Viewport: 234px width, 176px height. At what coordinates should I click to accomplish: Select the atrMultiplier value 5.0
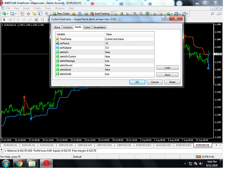(x=129, y=48)
